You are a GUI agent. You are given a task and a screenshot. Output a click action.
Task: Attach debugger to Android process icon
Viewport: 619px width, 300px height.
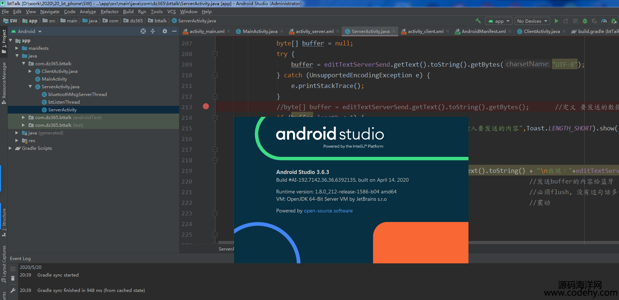pos(614,21)
